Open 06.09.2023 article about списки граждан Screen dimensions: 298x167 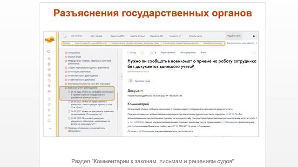92,104
